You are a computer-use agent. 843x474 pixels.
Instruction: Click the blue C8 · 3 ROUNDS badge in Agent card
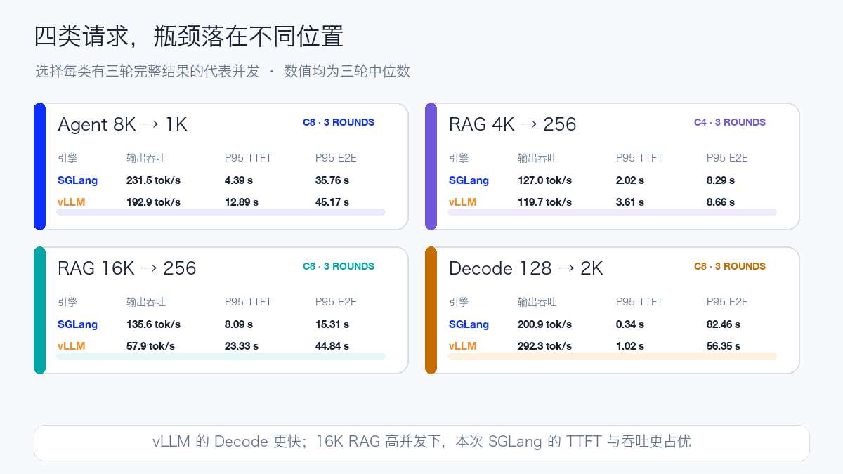tap(339, 122)
